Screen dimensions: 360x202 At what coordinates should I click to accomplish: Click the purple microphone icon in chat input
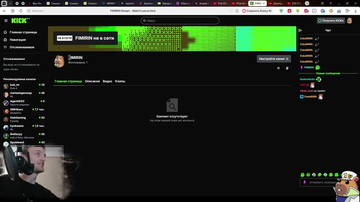tap(304, 182)
